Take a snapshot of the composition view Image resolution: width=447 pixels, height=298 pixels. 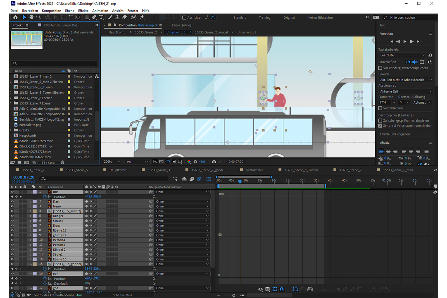point(214,161)
